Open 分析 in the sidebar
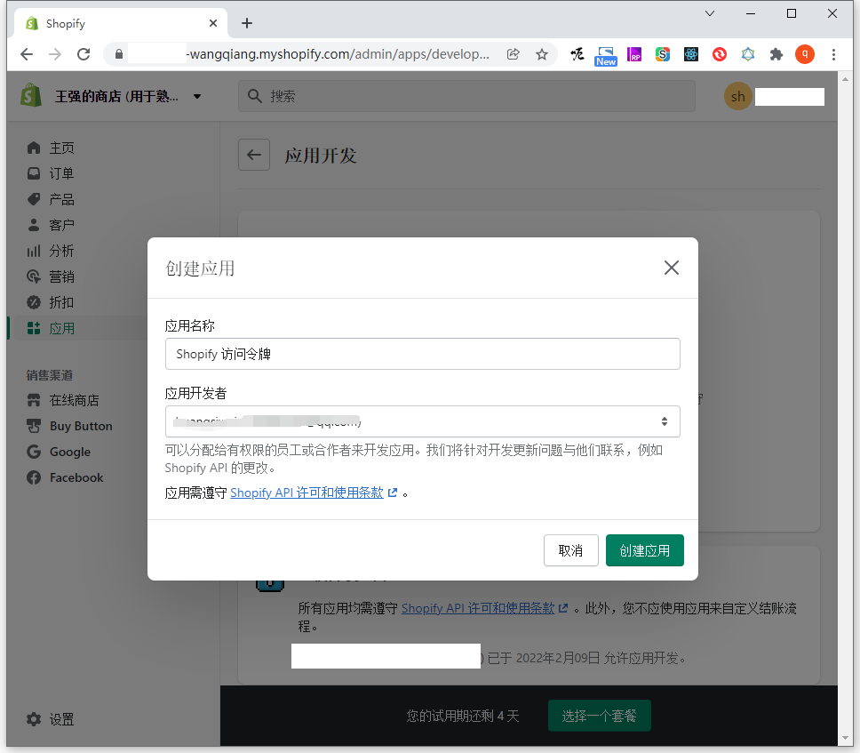 (x=61, y=251)
